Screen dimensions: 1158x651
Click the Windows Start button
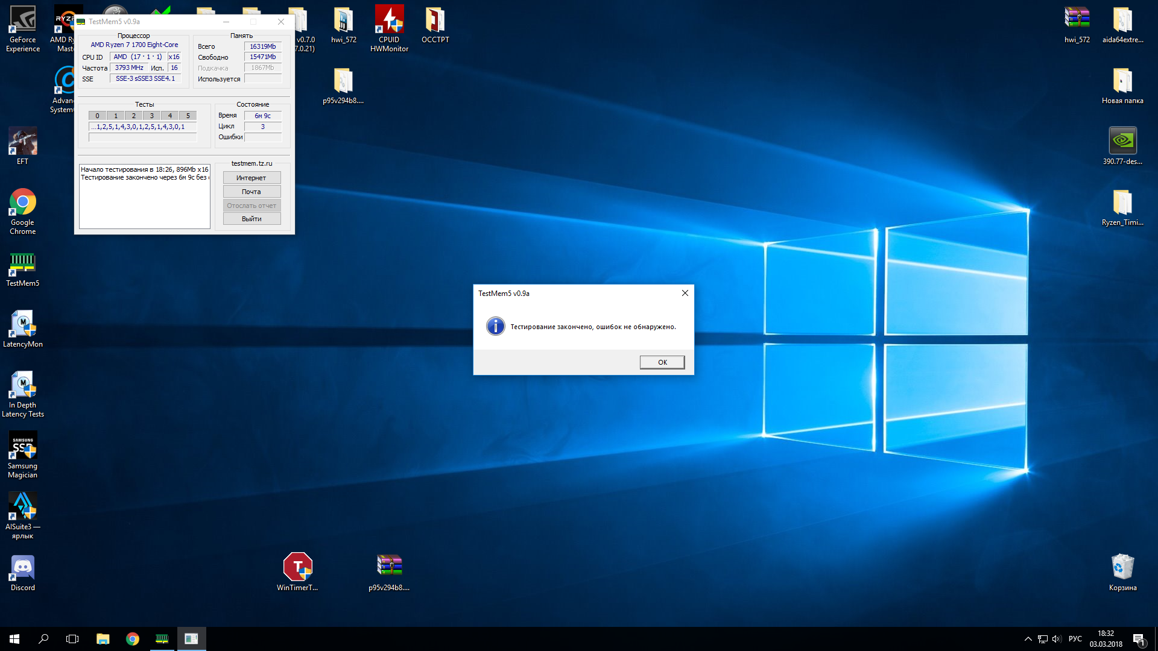[x=14, y=639]
